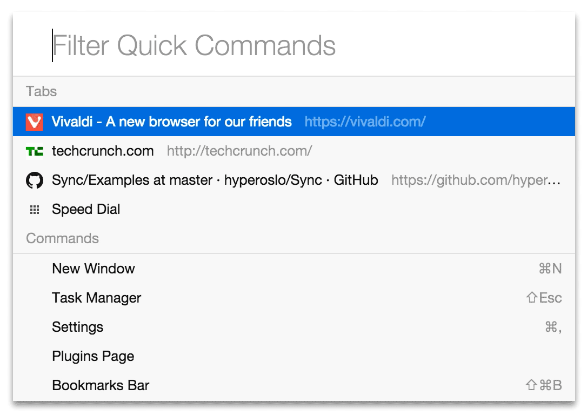Image resolution: width=587 pixels, height=415 pixels.
Task: Run the New Window command
Action: pos(94,269)
